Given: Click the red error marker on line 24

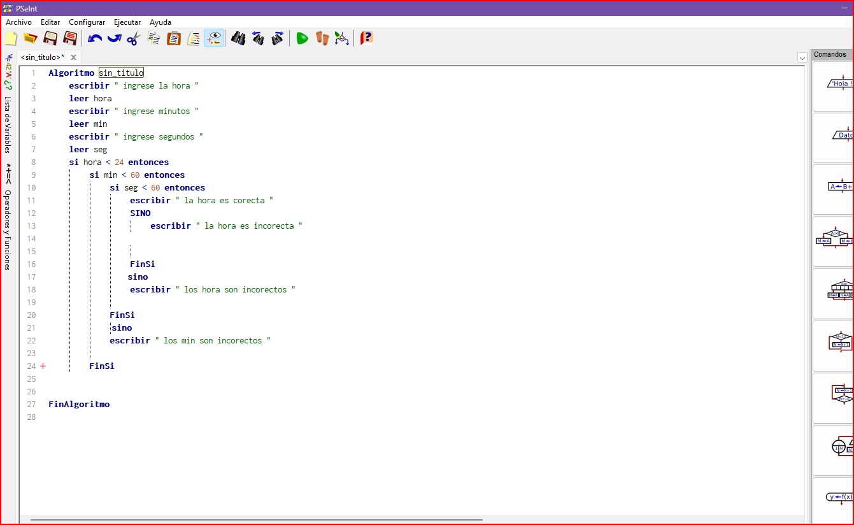Looking at the screenshot, I should click(43, 366).
